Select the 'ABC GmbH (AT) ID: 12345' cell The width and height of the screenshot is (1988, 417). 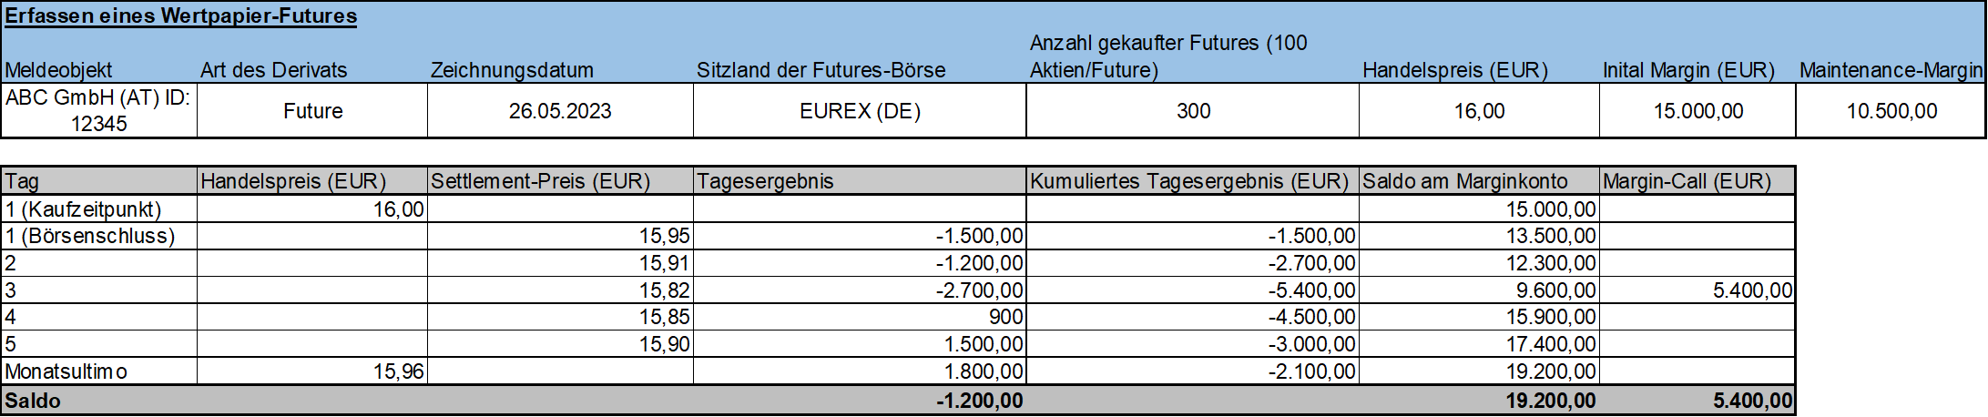pos(97,111)
